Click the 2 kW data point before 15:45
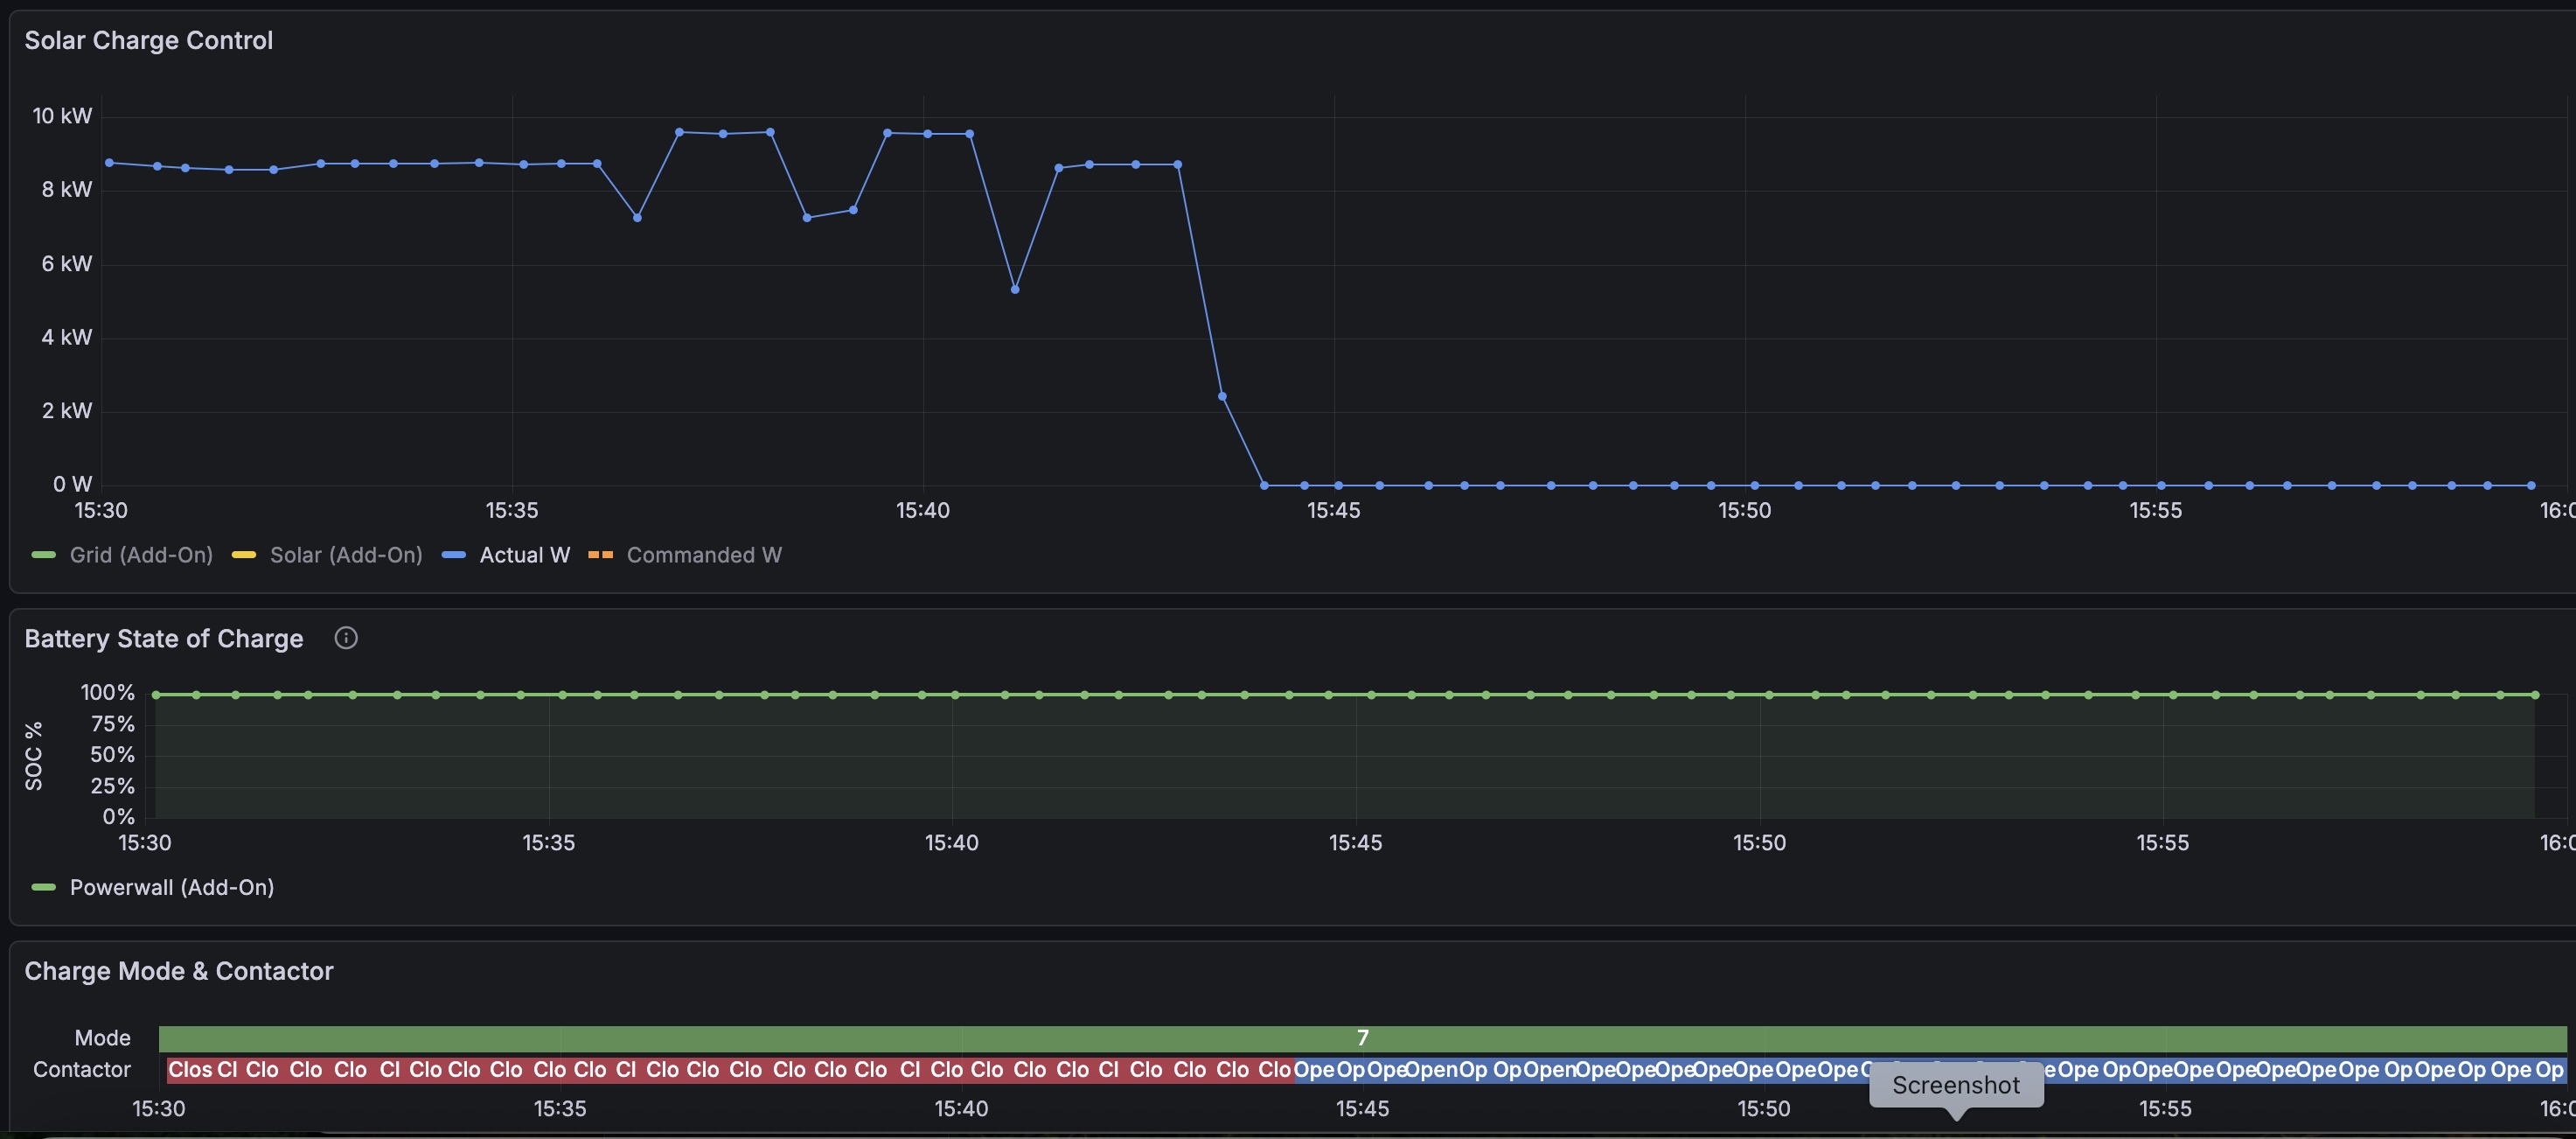Image resolution: width=2576 pixels, height=1139 pixels. click(1222, 396)
